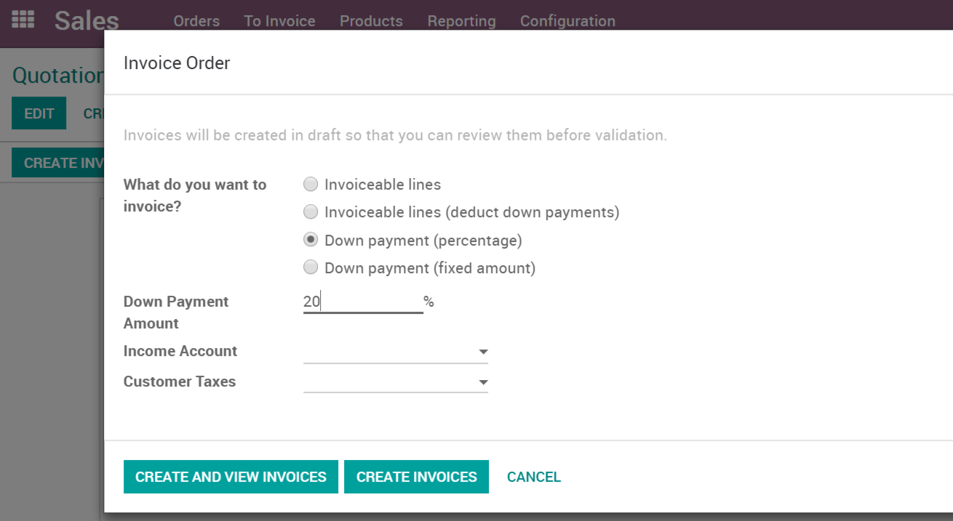Open the Reporting menu
The image size is (953, 521).
tap(461, 21)
